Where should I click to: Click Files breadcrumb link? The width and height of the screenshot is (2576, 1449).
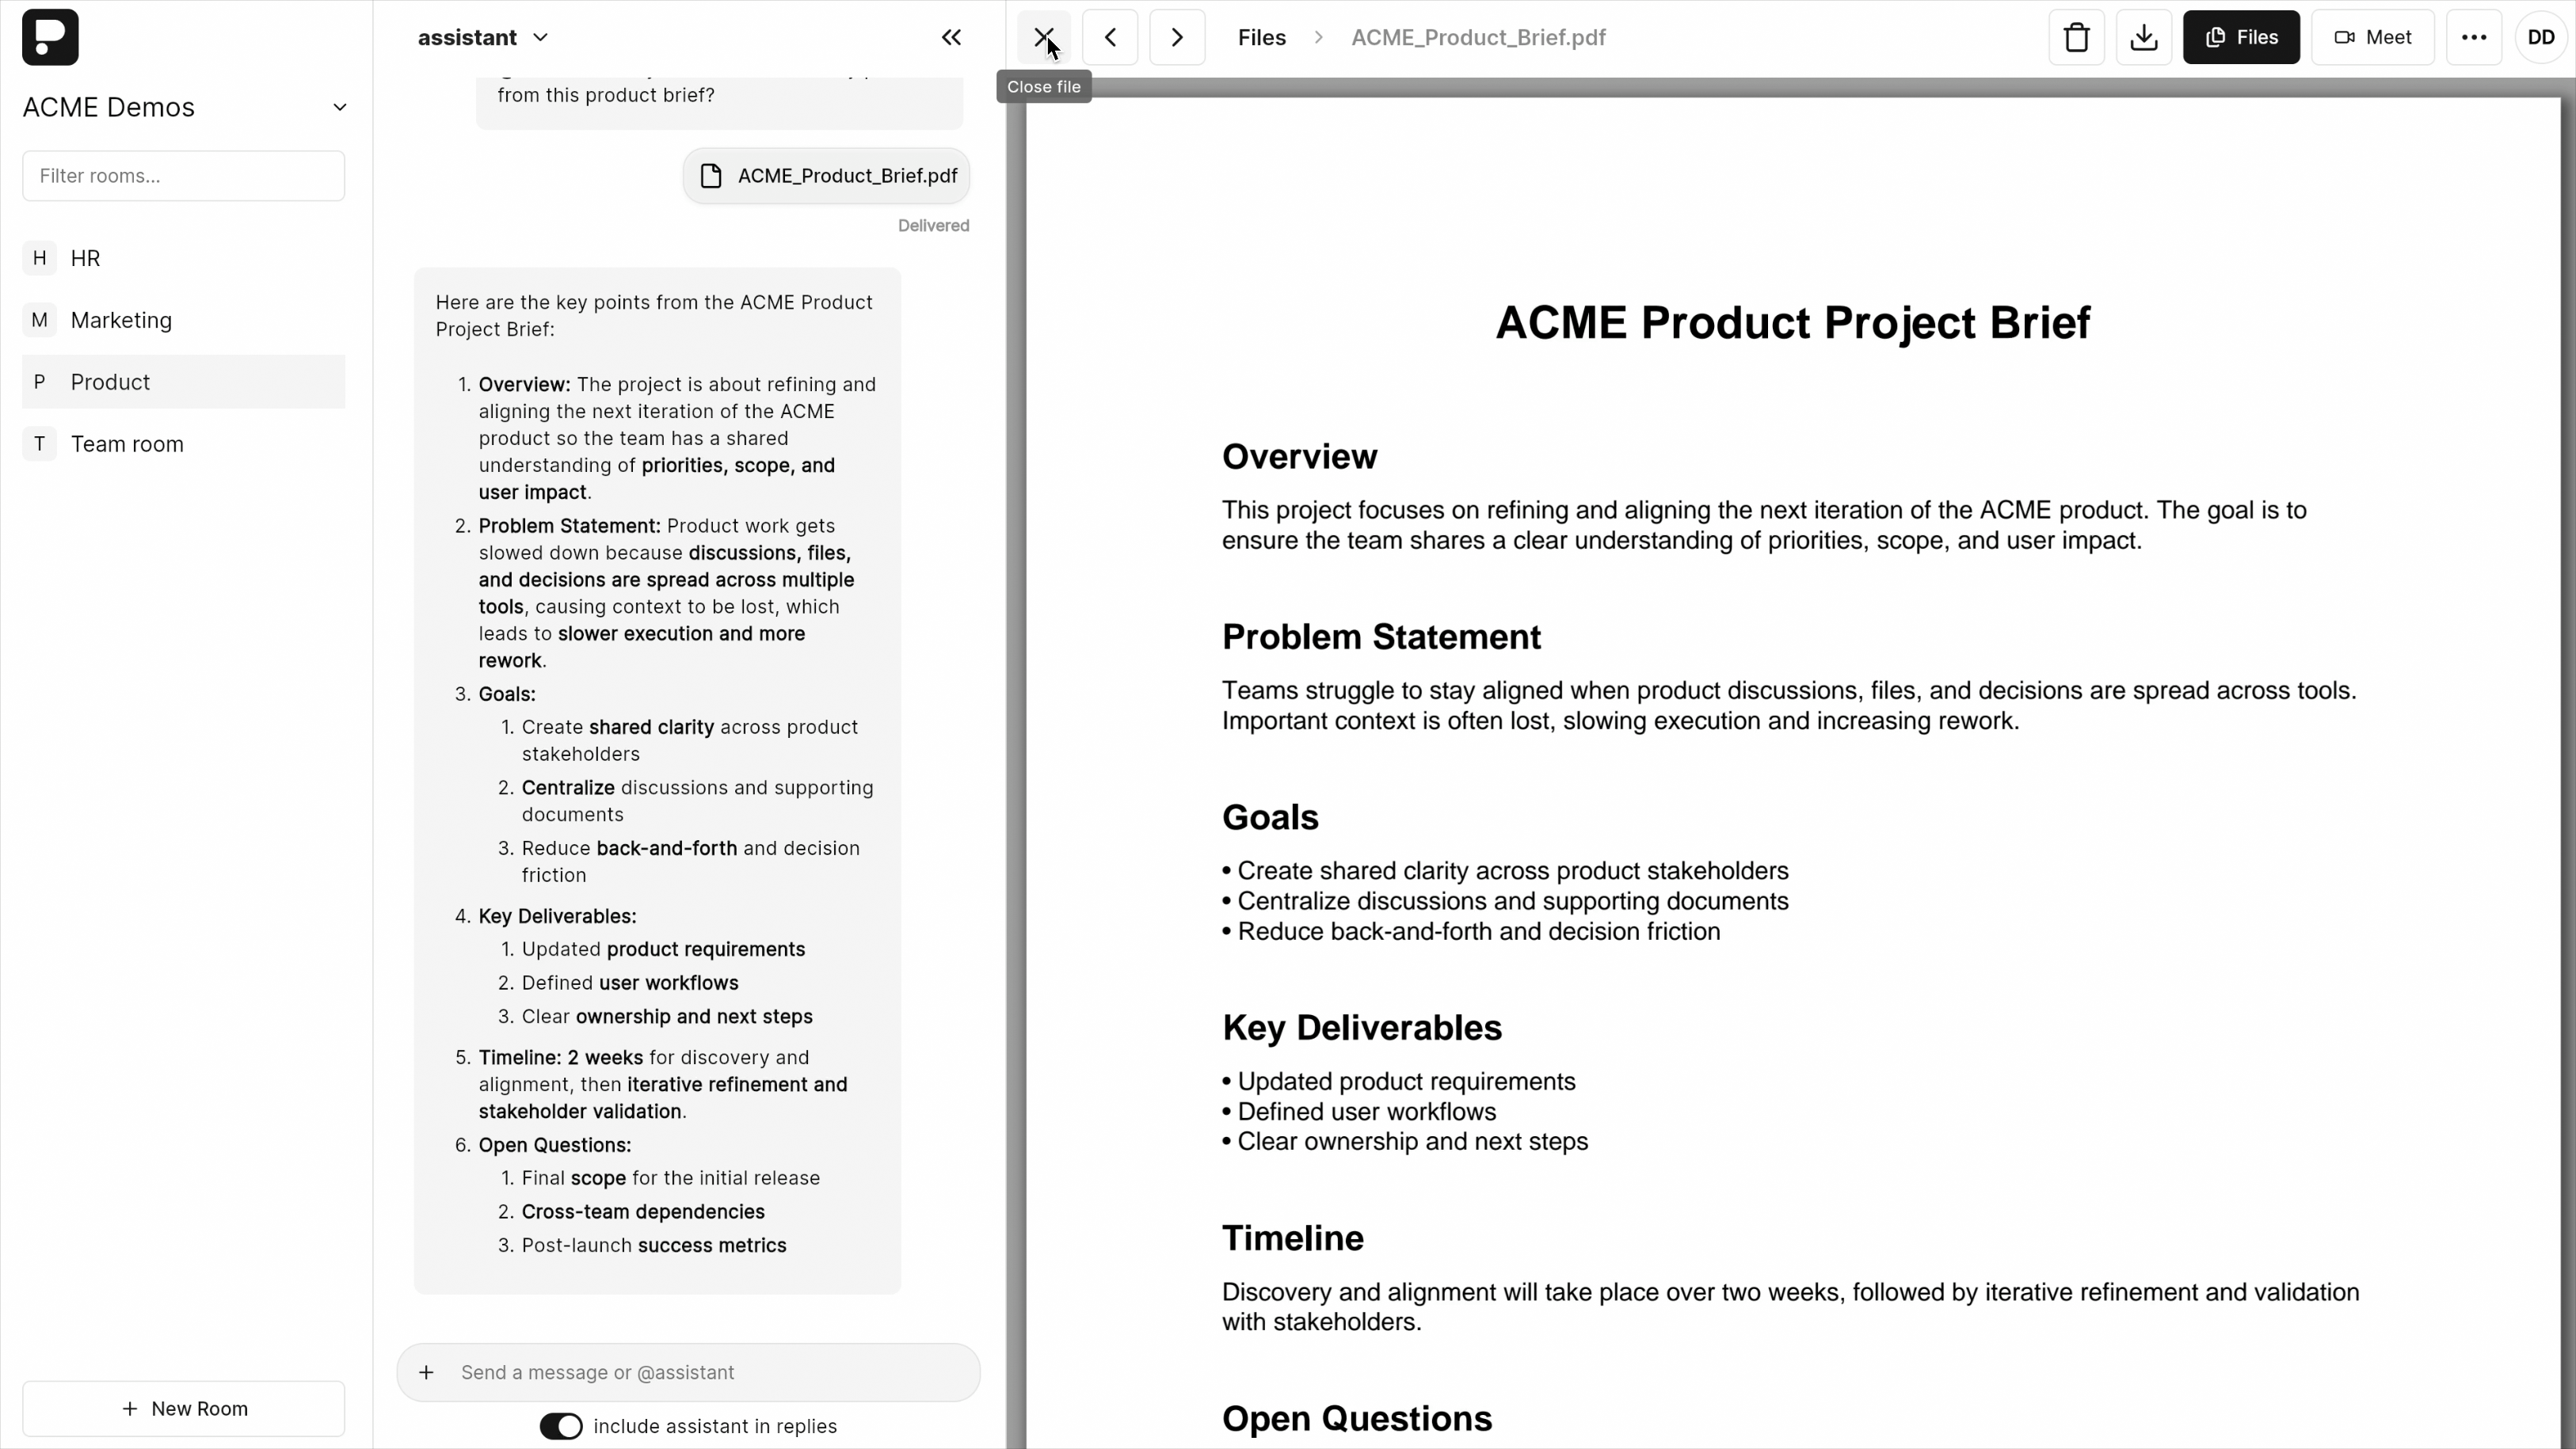tap(1261, 37)
